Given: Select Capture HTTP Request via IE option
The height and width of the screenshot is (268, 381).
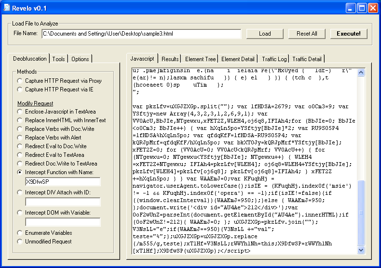Looking at the screenshot, I should click(20, 89).
